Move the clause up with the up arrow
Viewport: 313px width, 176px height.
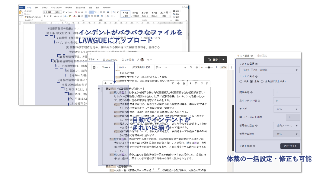(x=105, y=83)
